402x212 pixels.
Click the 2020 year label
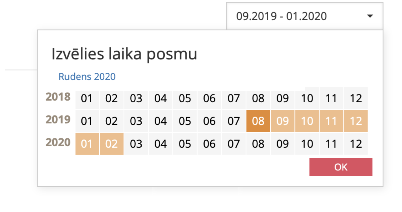click(58, 143)
